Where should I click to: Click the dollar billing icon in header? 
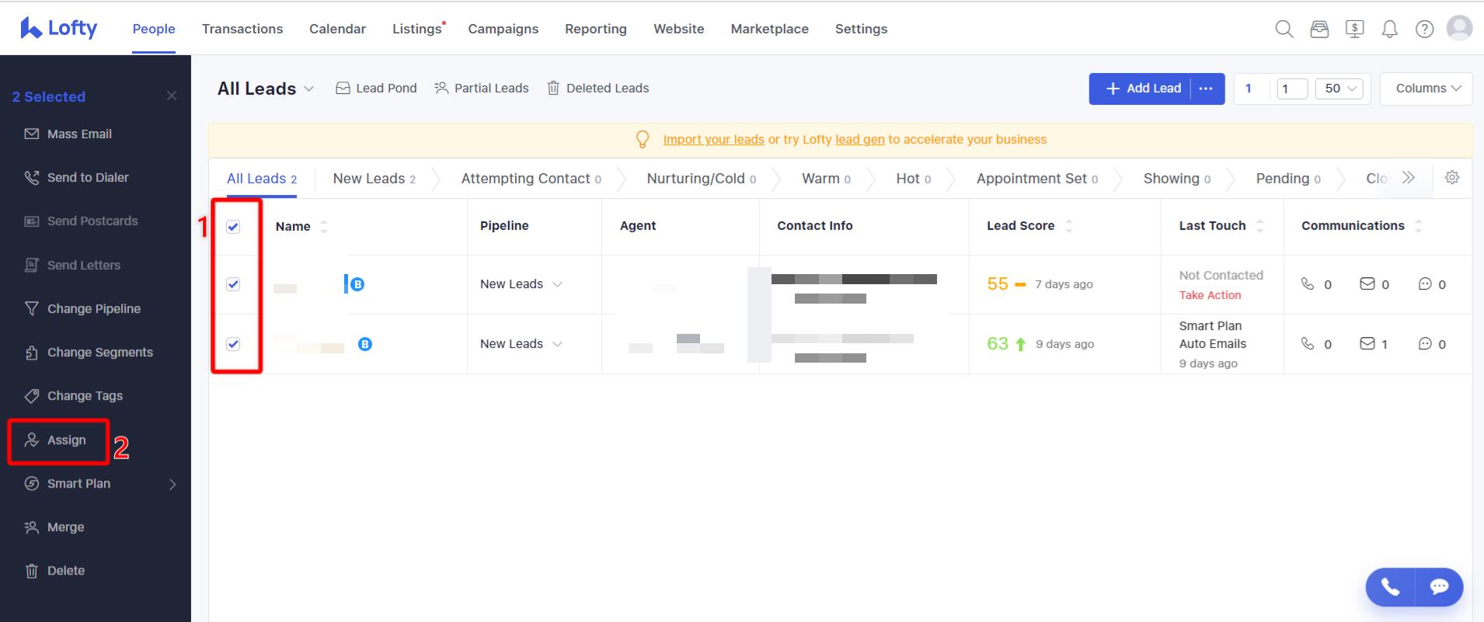[1354, 30]
